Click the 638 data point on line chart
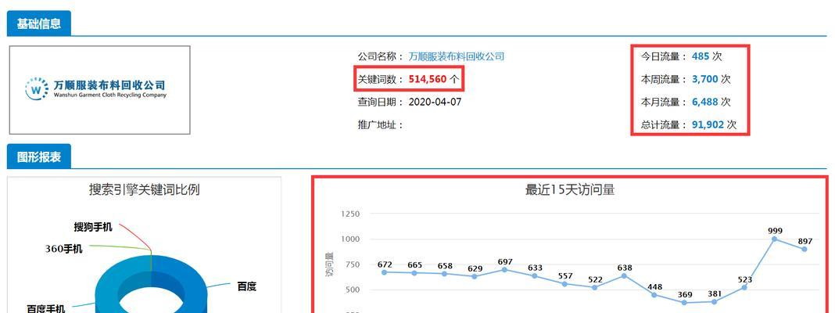This screenshot has height=313, width=835. click(x=624, y=275)
